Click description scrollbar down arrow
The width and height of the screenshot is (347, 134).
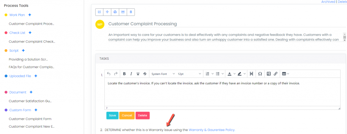coord(344,40)
